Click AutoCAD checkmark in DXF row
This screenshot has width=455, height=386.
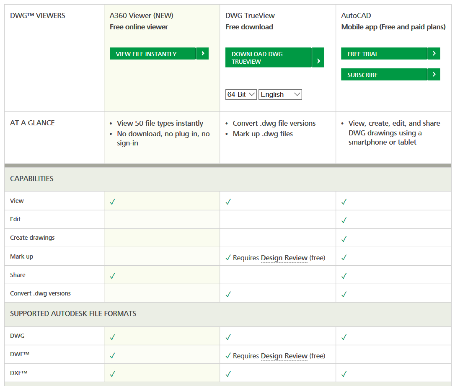[344, 374]
